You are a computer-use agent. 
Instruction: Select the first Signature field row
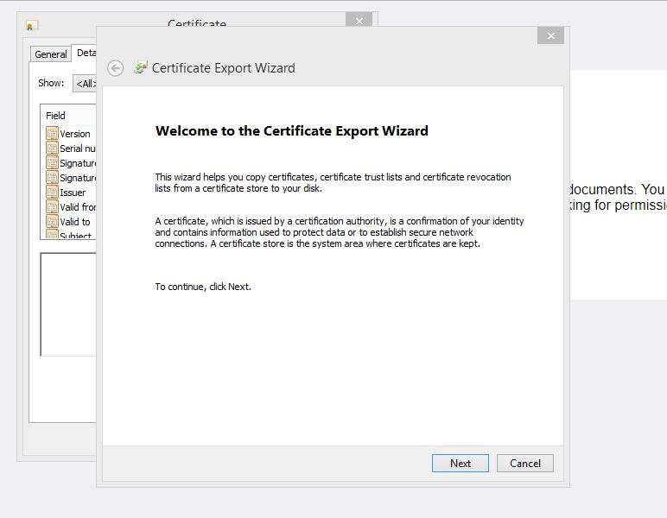click(77, 163)
